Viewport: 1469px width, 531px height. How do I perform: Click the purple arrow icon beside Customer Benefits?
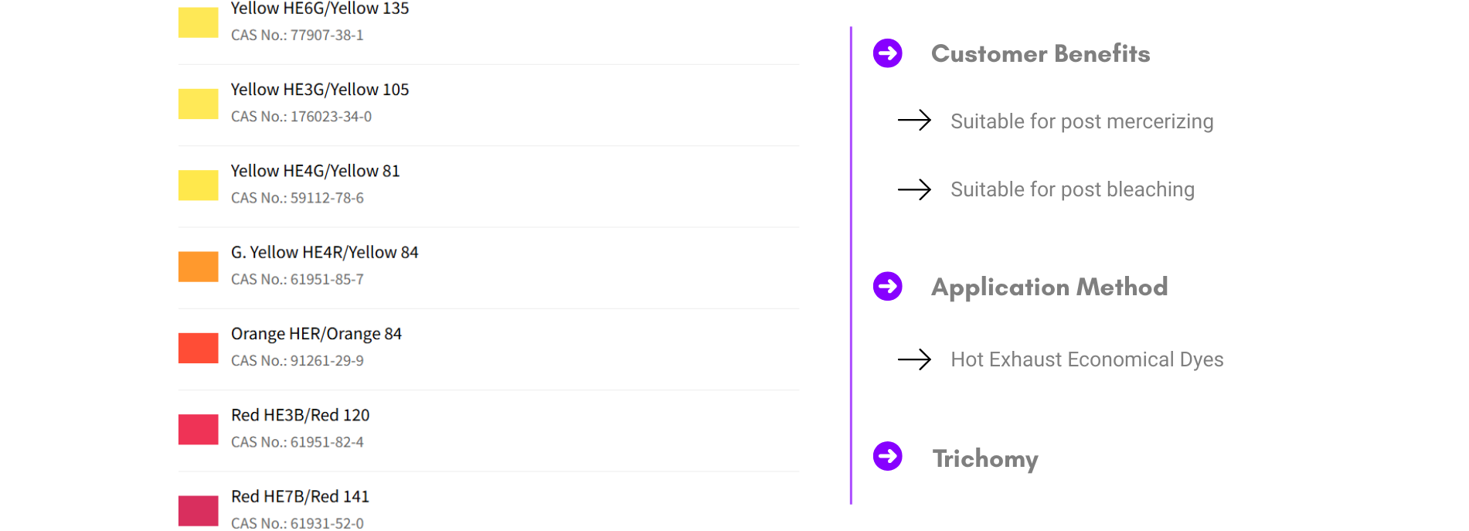coord(887,53)
